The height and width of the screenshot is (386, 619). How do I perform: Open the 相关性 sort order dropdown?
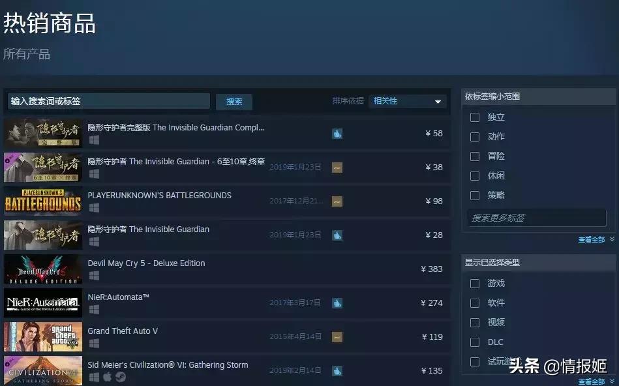pyautogui.click(x=407, y=101)
